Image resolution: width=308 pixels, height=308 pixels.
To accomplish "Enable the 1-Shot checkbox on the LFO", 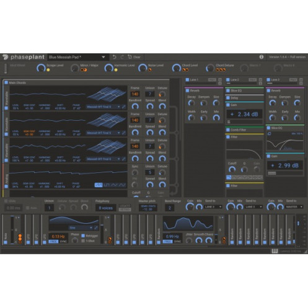I will pyautogui.click(x=83, y=241).
